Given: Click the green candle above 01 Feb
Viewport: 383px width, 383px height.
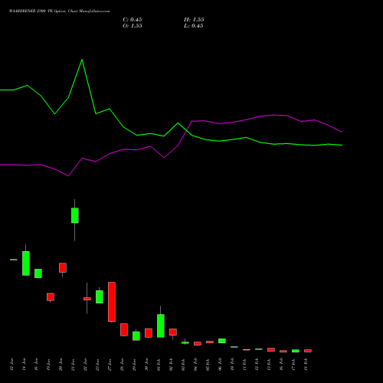Looking at the screenshot, I should pos(161,326).
